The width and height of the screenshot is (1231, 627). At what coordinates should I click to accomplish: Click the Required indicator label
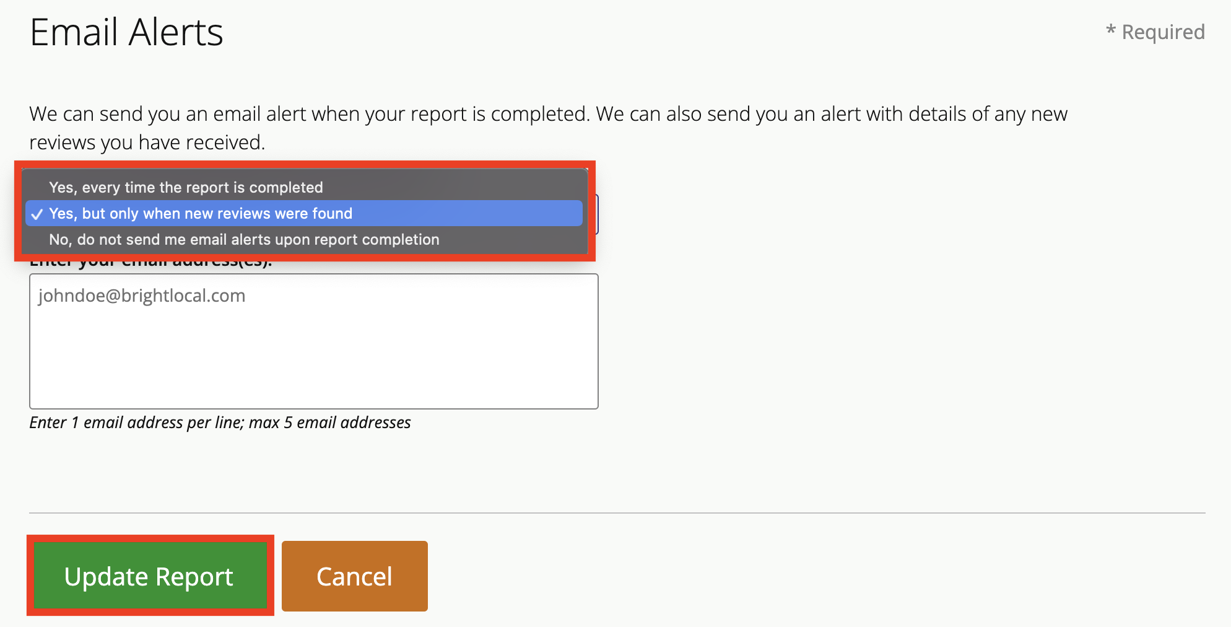click(x=1155, y=31)
